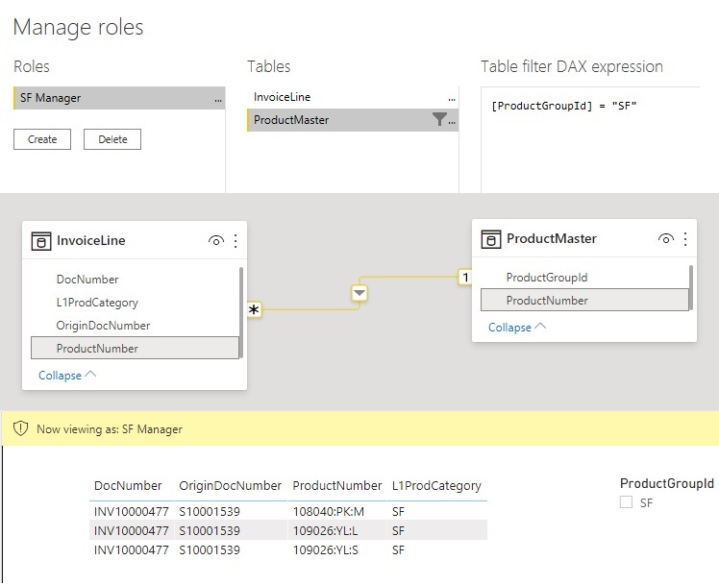Click the ProductMaster card field scrollbar
The height and width of the screenshot is (585, 719).
pyautogui.click(x=691, y=287)
